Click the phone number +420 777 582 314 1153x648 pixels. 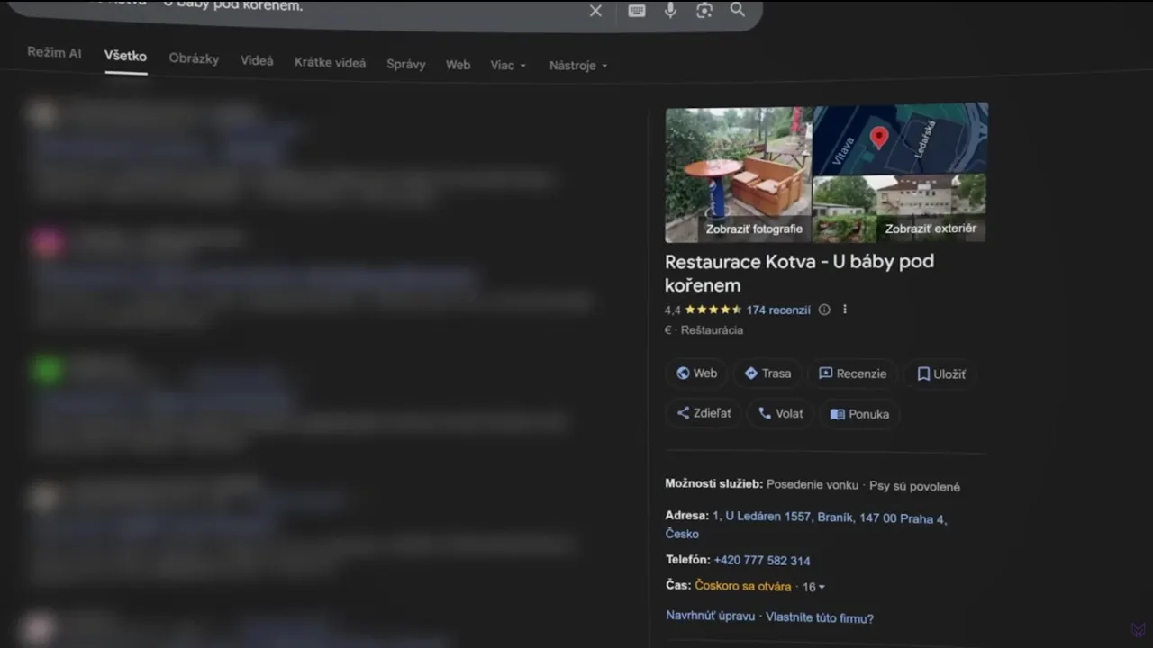[762, 560]
